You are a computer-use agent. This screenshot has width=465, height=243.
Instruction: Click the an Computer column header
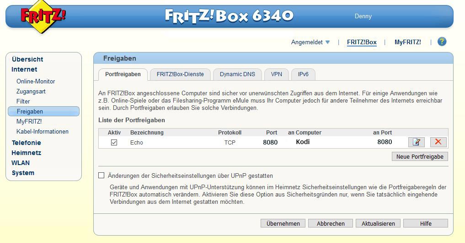coord(305,132)
